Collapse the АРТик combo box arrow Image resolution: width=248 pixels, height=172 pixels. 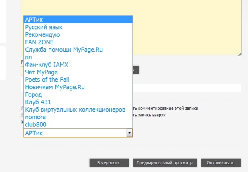pos(129,133)
